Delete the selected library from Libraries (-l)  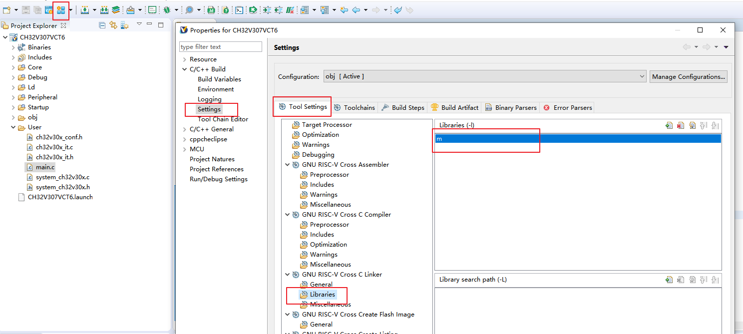pos(680,125)
